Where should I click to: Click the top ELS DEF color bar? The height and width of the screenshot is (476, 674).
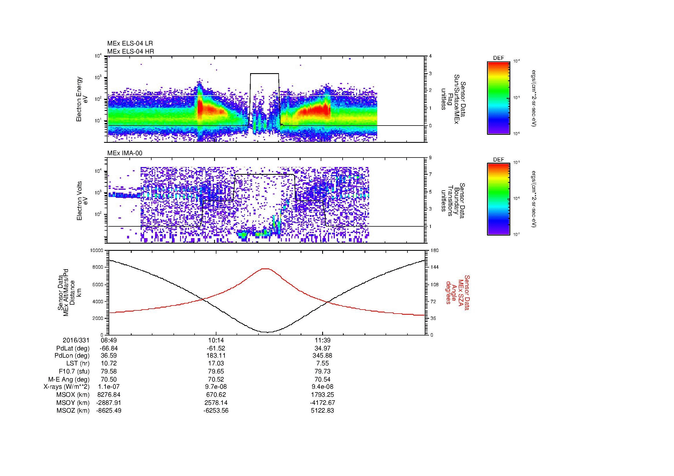[498, 98]
